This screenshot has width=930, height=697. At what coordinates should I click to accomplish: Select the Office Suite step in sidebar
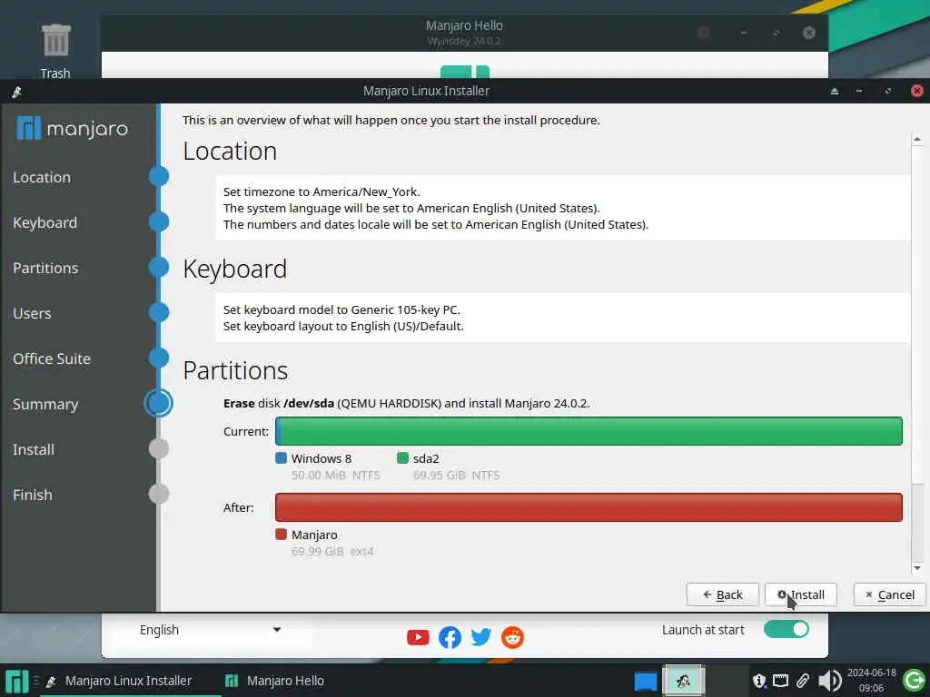click(52, 358)
